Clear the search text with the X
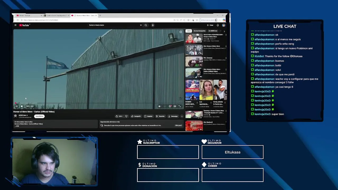The width and height of the screenshot is (338, 190). [x=141, y=25]
